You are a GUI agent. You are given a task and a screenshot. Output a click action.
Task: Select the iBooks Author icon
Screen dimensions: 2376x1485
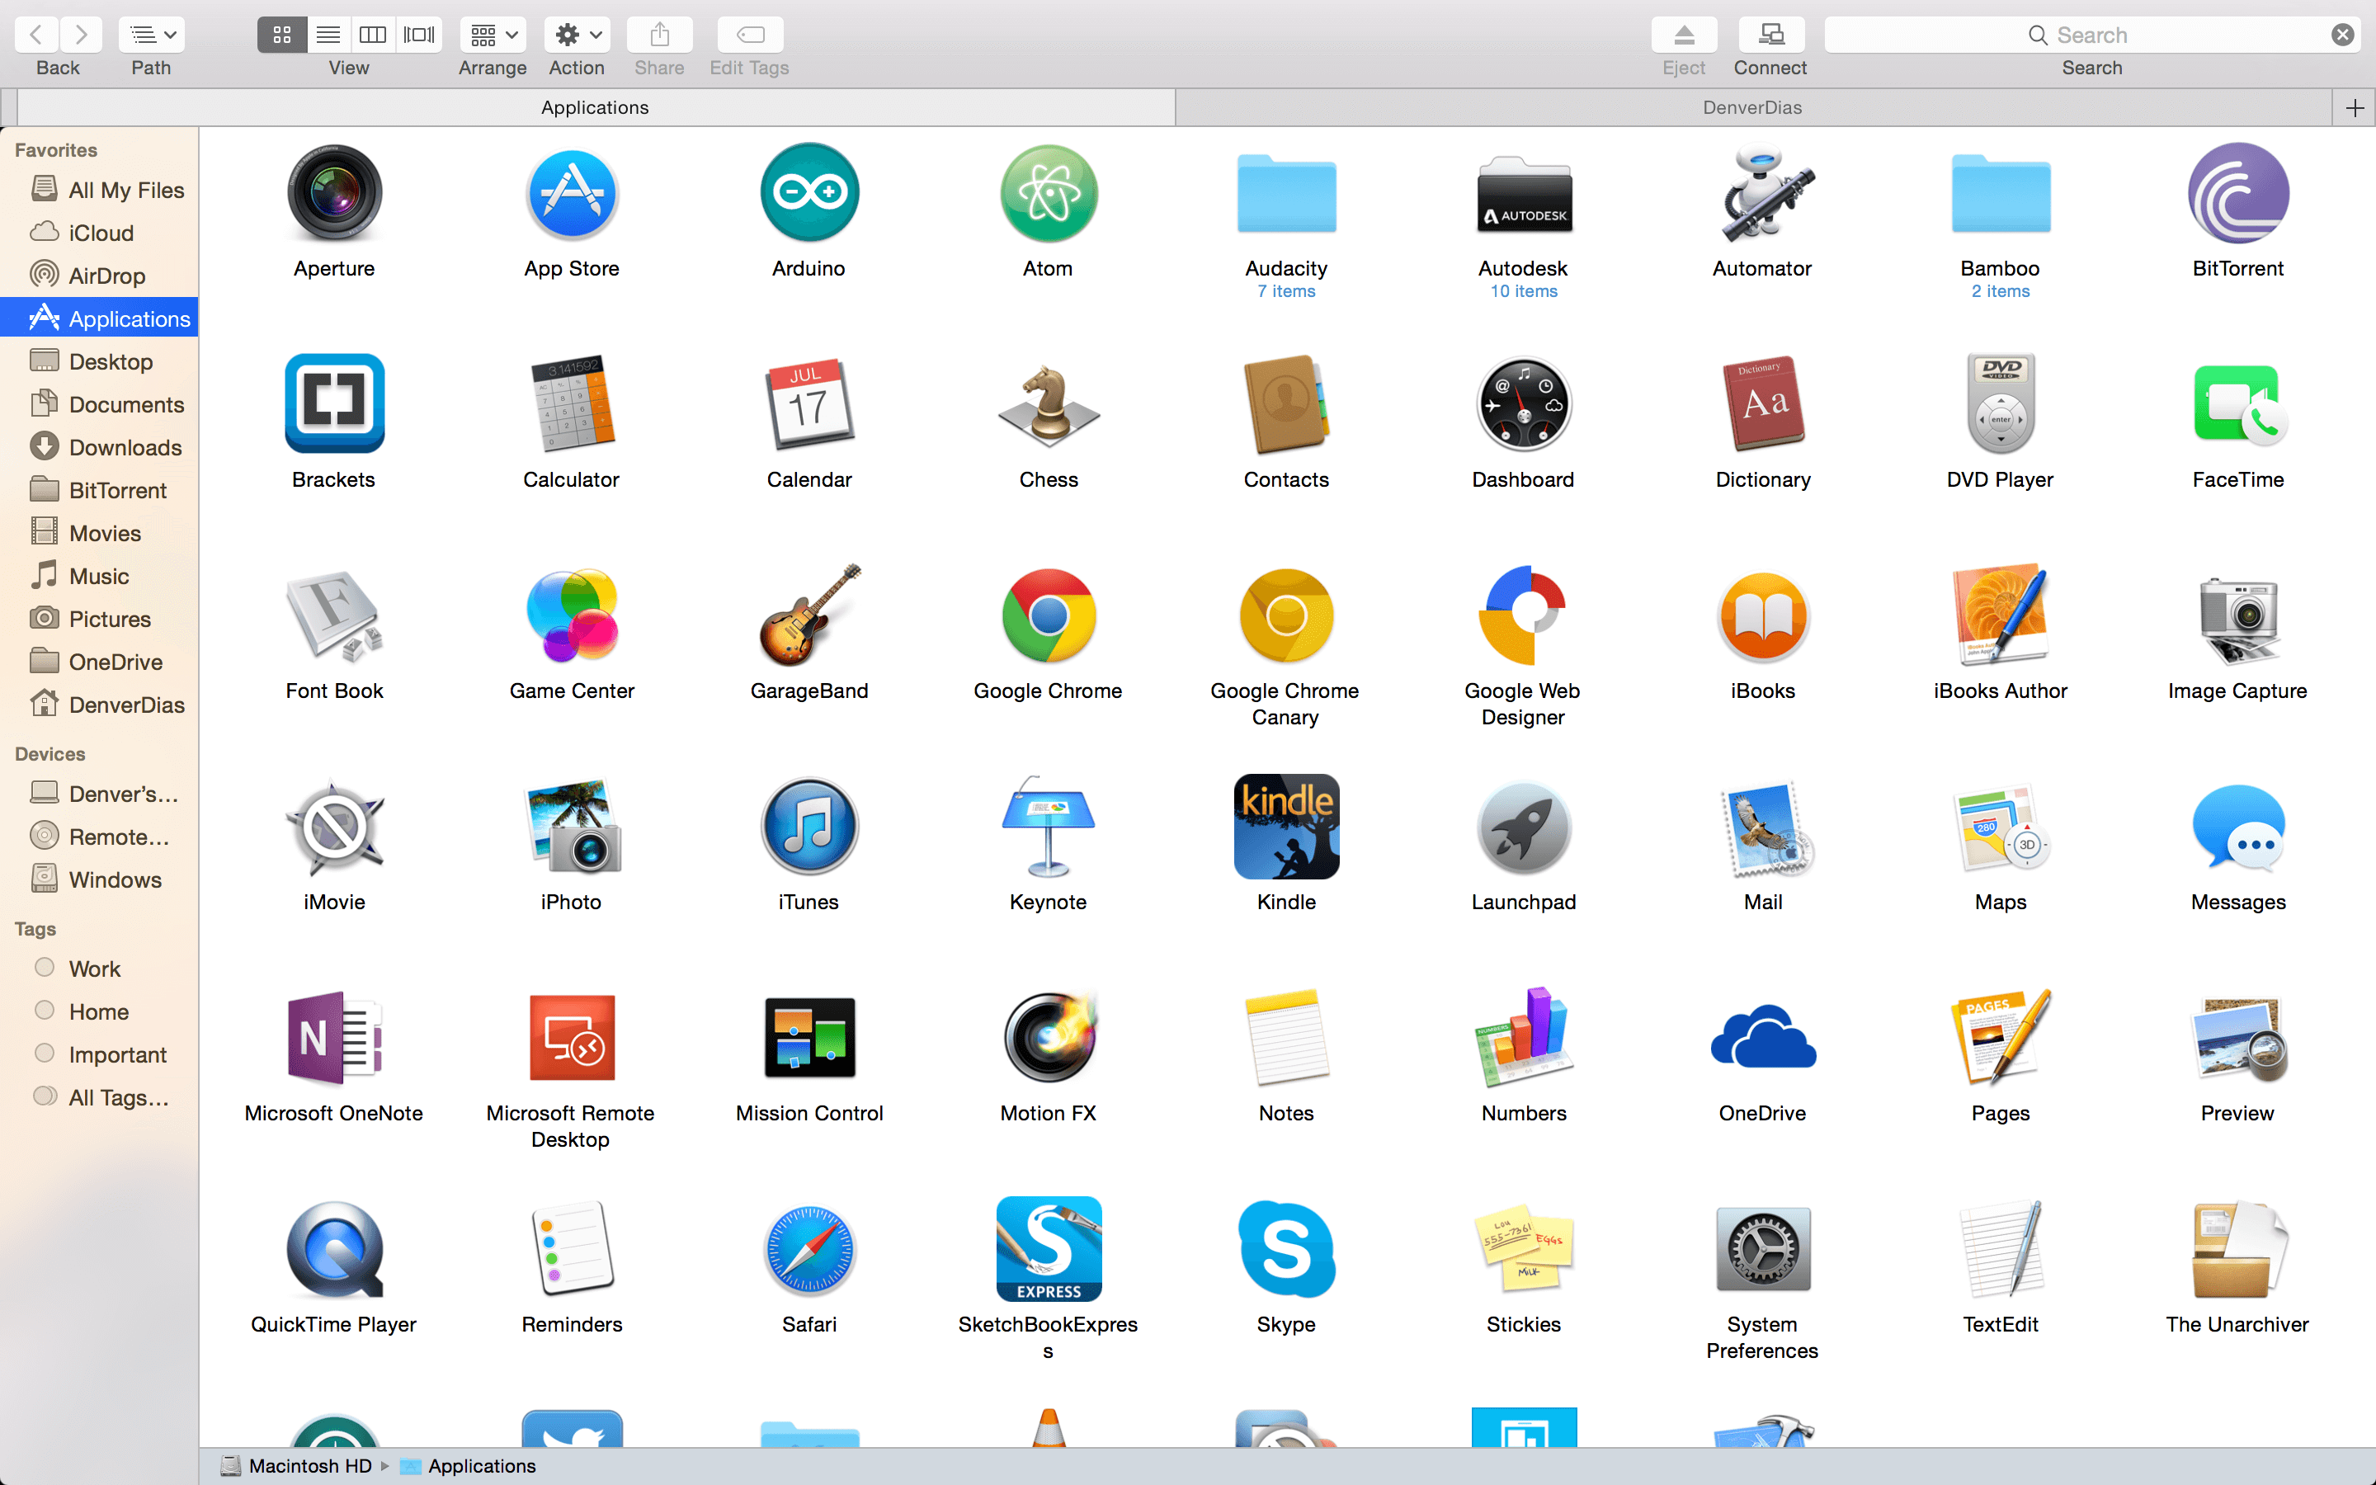[x=2000, y=615]
